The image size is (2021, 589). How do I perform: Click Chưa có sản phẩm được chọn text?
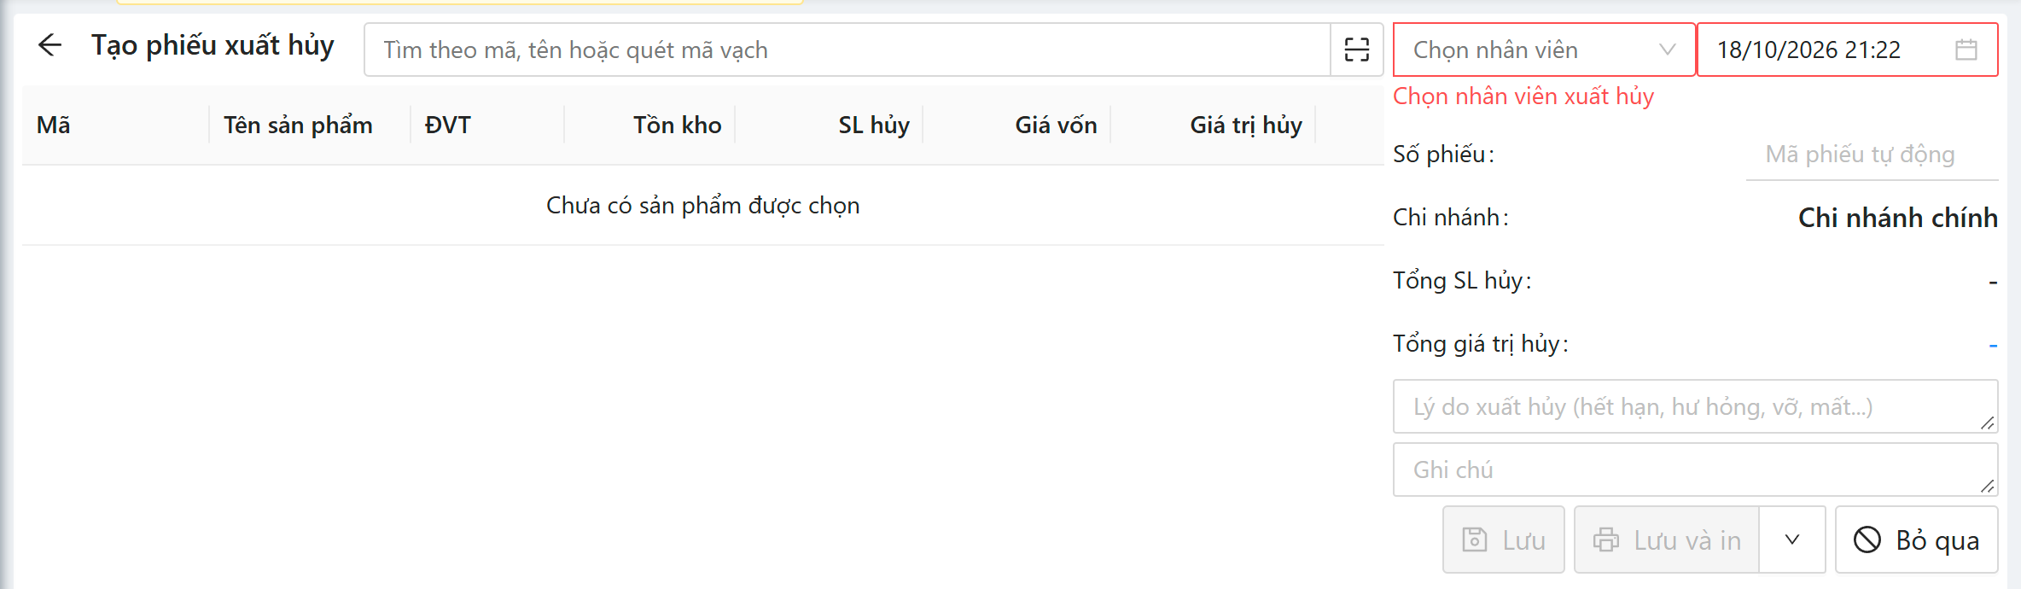click(703, 205)
